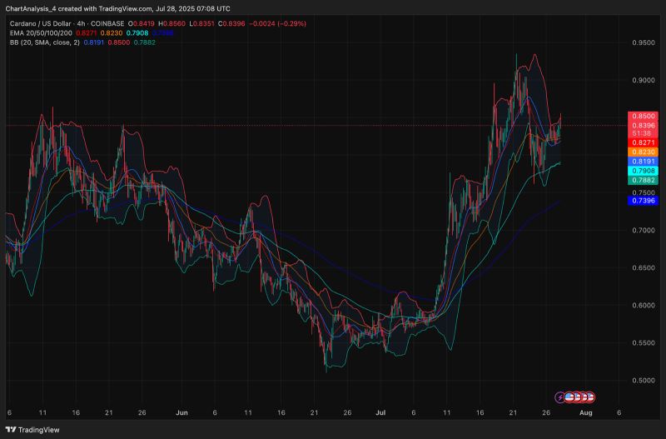Click the 0.9500 level on price axis

click(641, 42)
